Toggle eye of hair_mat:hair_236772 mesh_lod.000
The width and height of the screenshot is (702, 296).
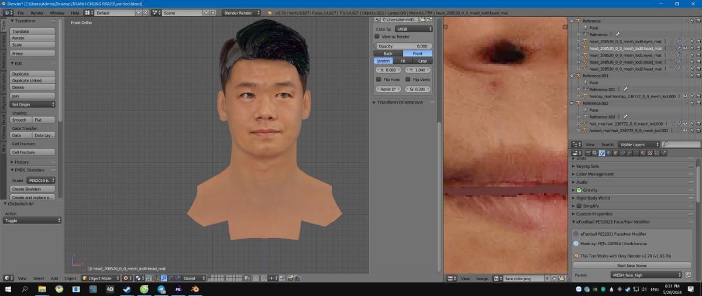click(x=684, y=123)
